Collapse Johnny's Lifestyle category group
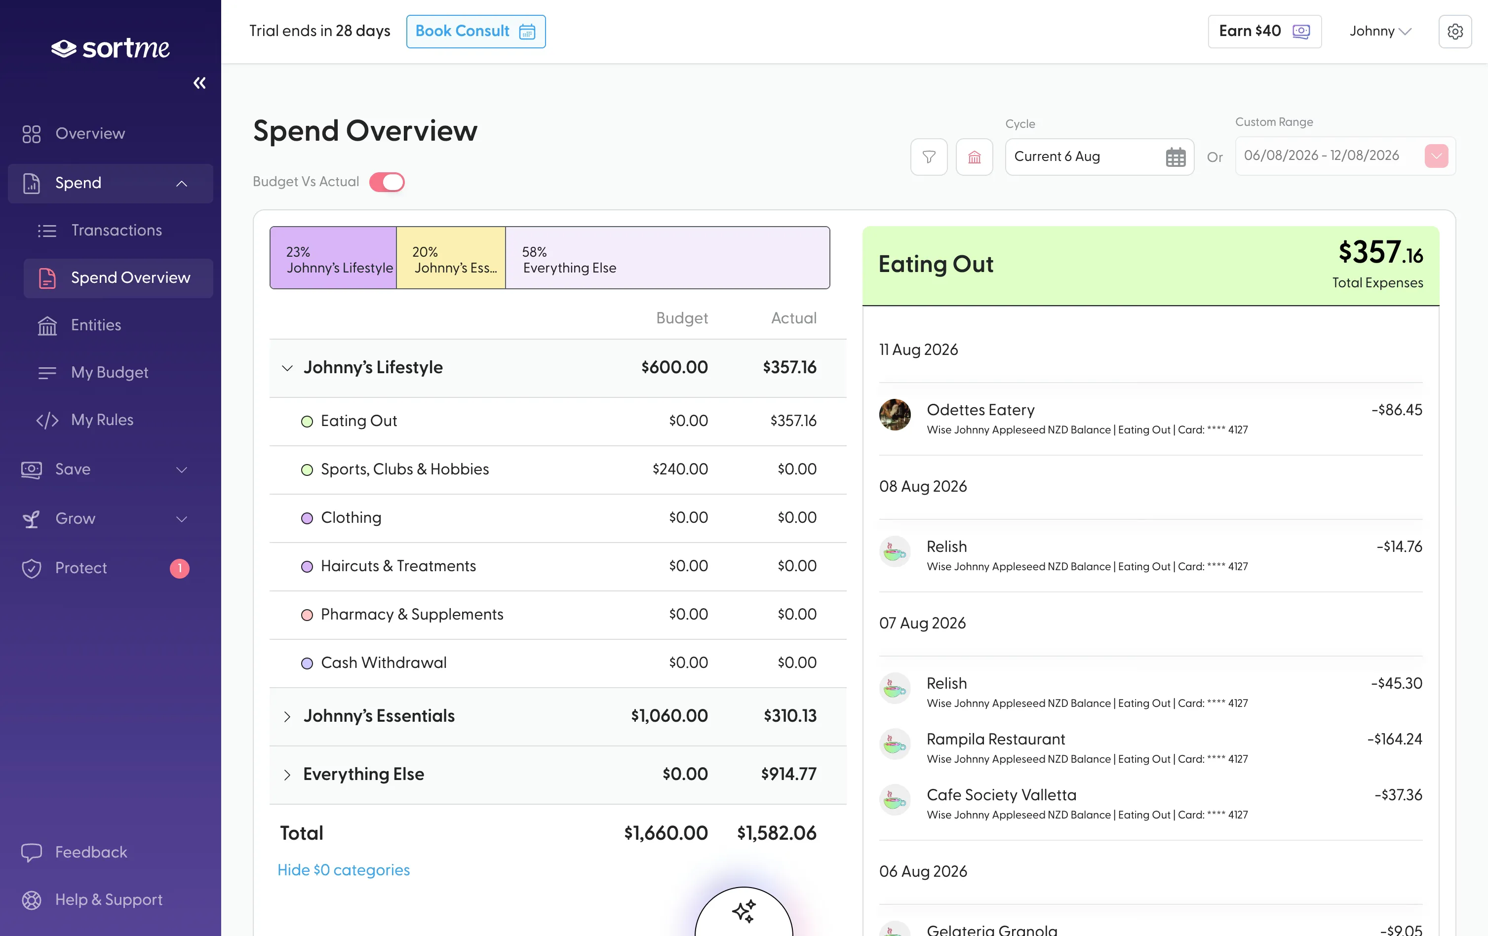The image size is (1488, 936). 287,368
